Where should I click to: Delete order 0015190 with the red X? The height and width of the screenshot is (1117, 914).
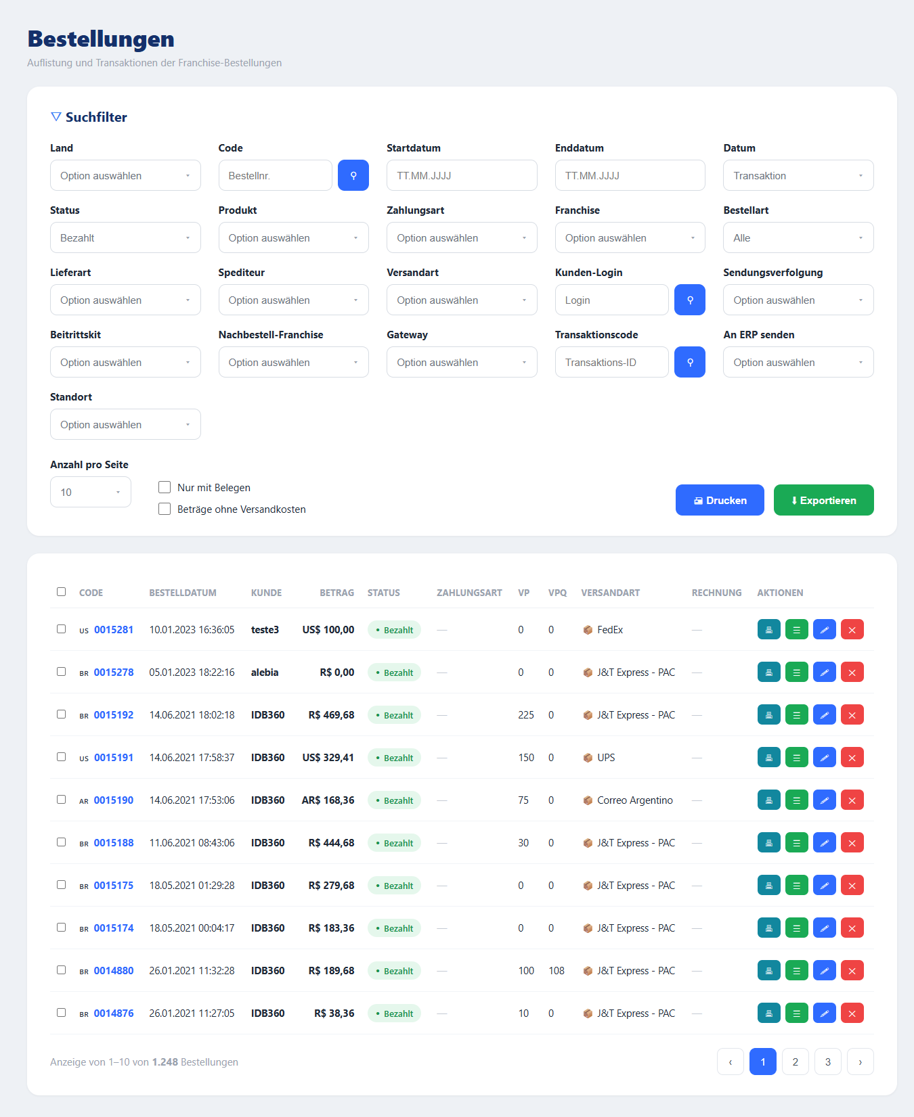tap(852, 800)
